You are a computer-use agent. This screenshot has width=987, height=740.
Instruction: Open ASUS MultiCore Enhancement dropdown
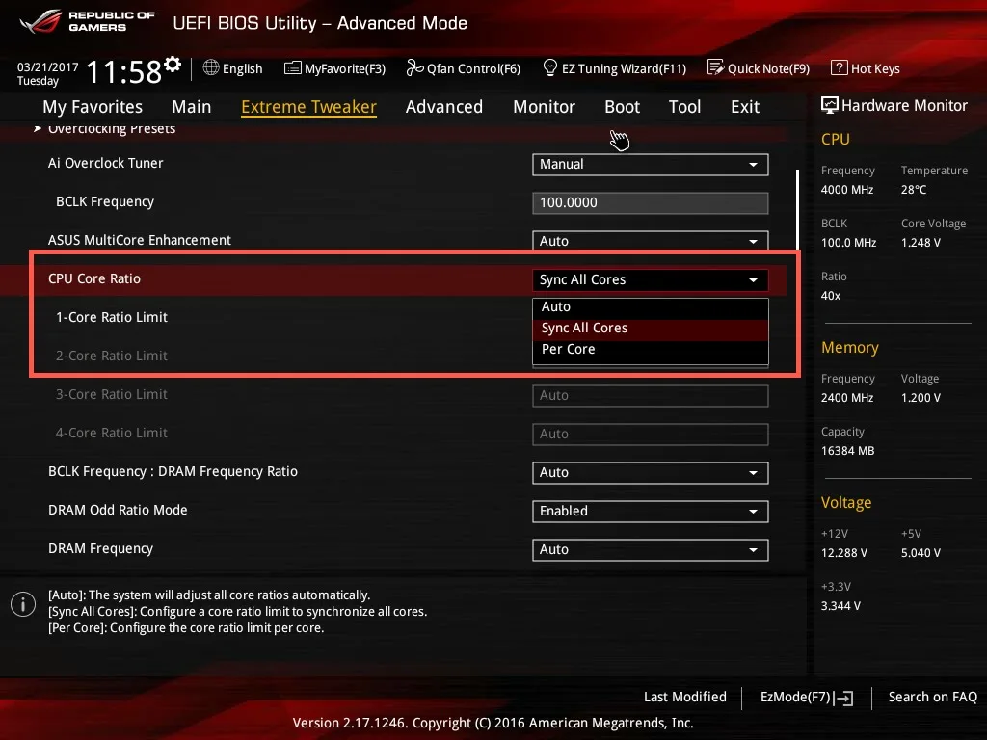[651, 240]
